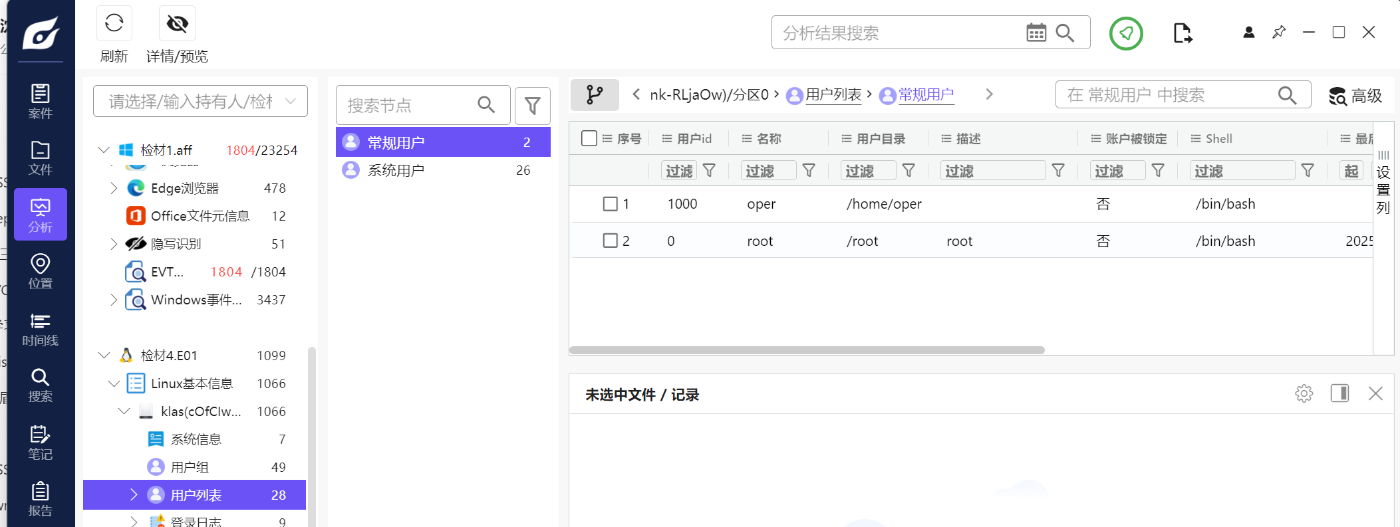Open 高级 advanced search

1355,96
